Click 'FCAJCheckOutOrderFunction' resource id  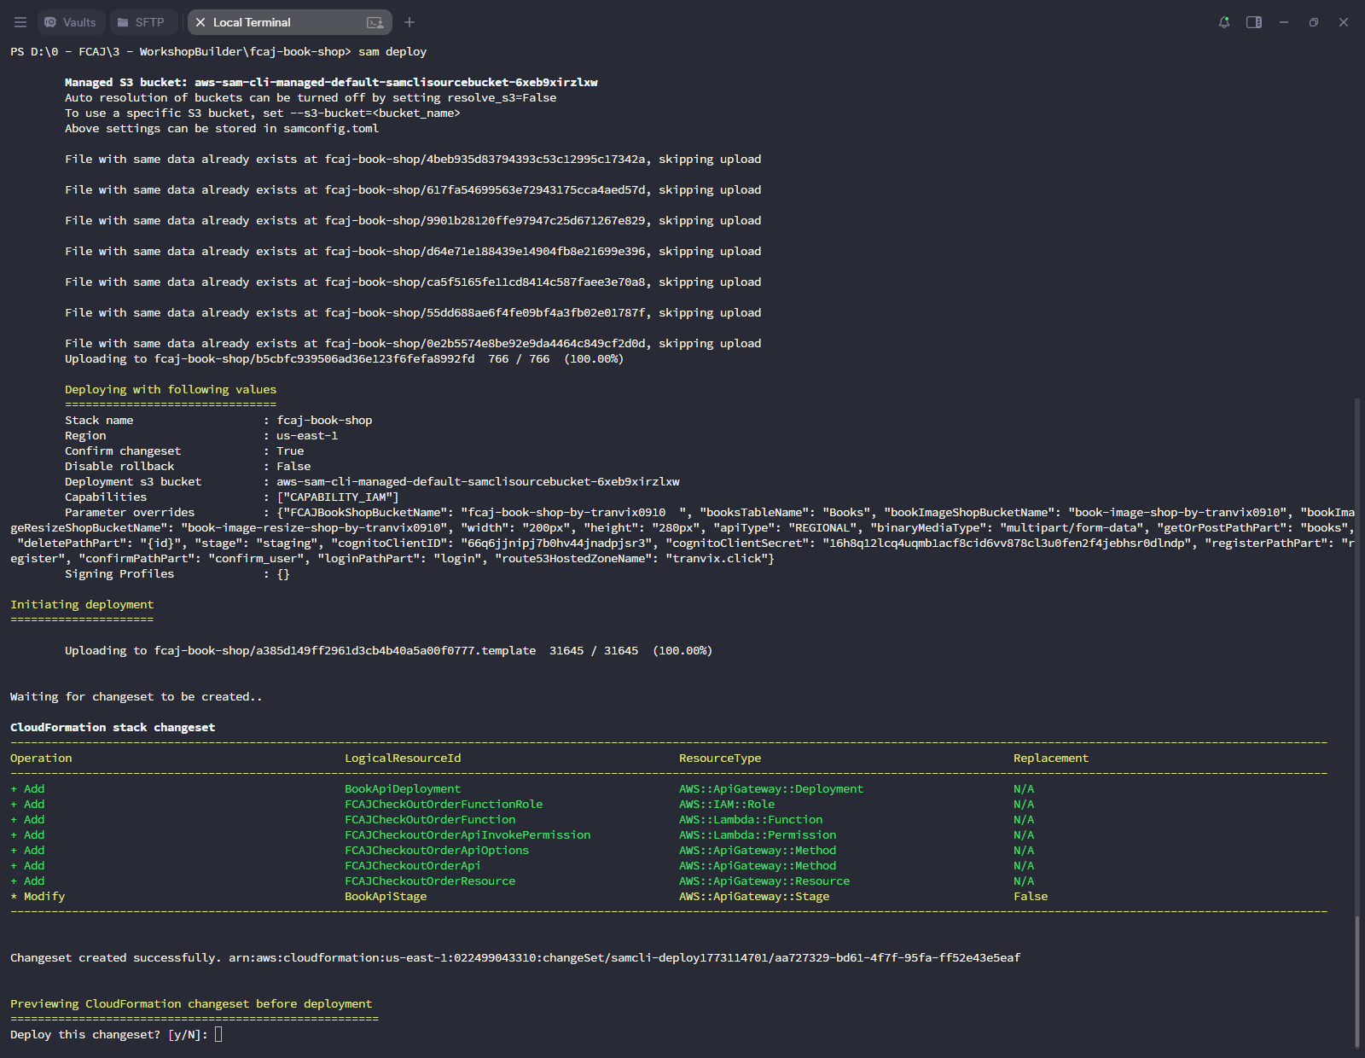[430, 820]
